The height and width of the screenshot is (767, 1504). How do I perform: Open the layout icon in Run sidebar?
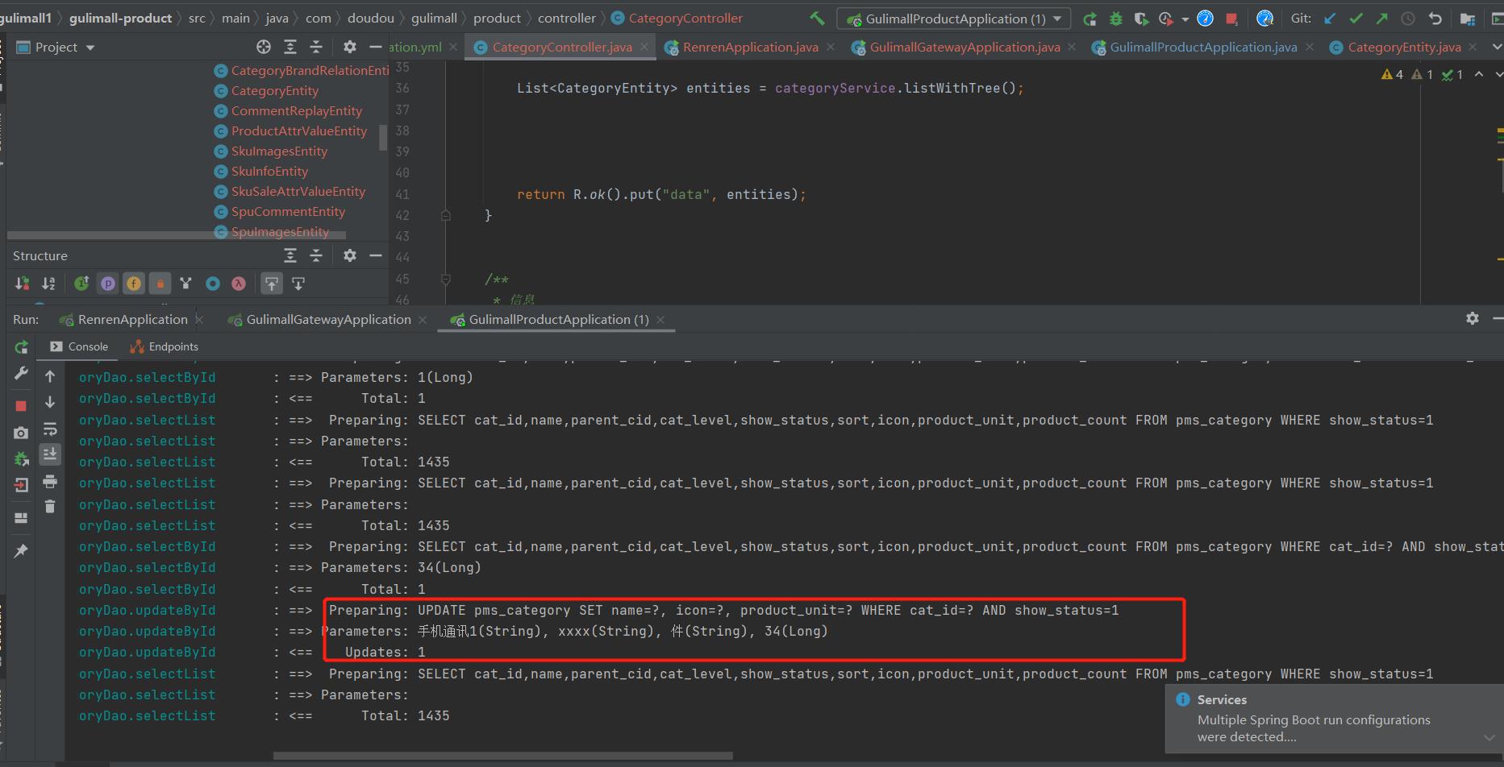click(x=21, y=517)
